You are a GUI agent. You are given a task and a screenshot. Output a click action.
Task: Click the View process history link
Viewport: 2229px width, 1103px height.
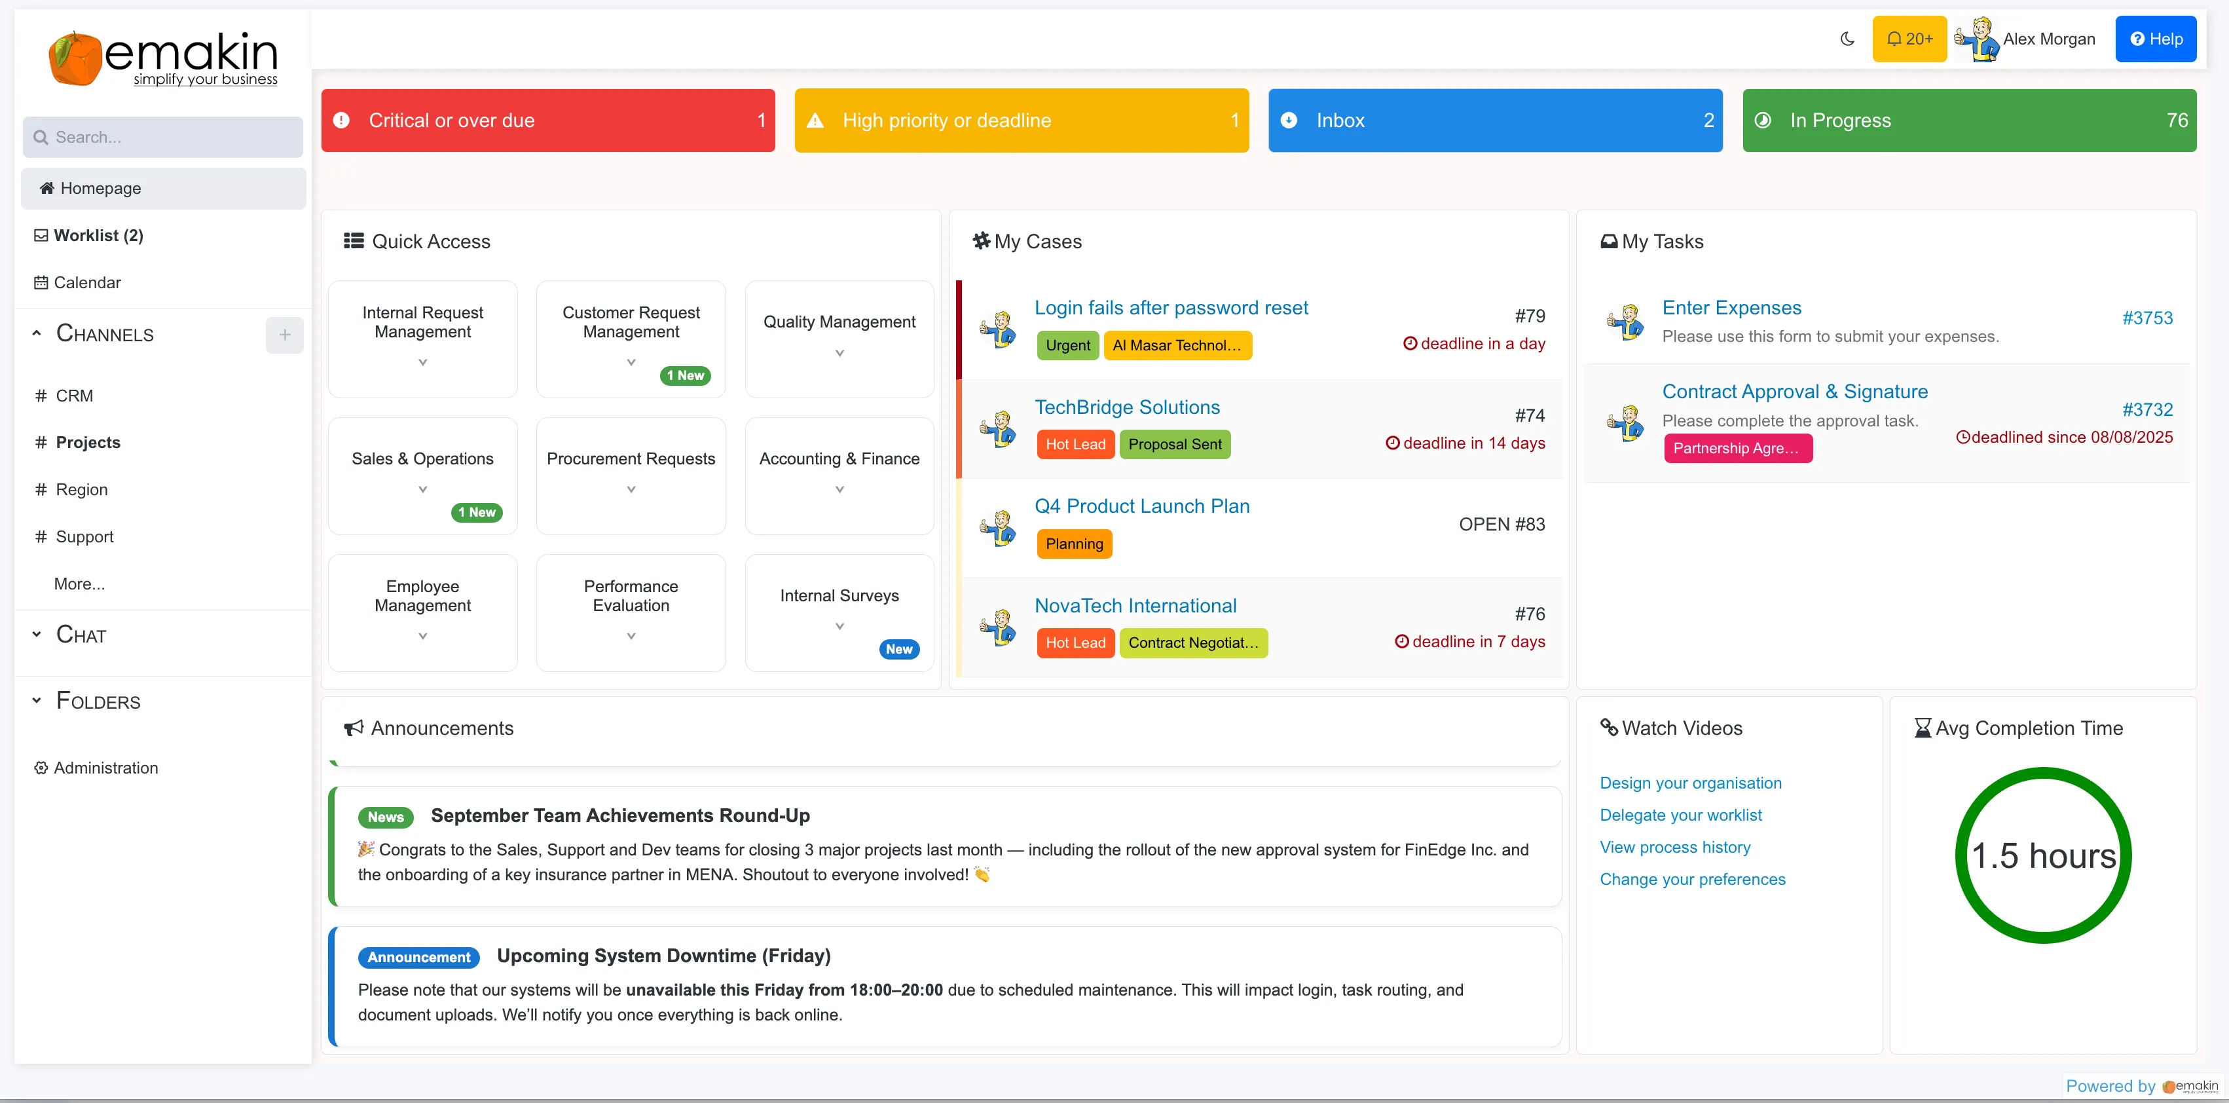pos(1675,847)
